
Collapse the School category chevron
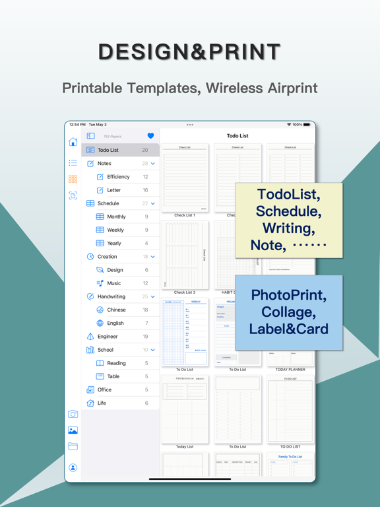pyautogui.click(x=153, y=350)
